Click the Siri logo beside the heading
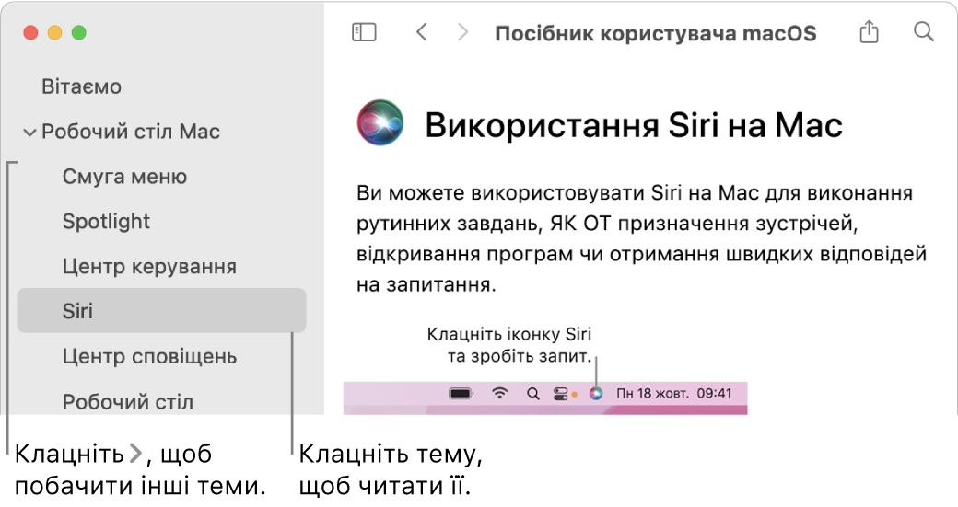 point(380,122)
